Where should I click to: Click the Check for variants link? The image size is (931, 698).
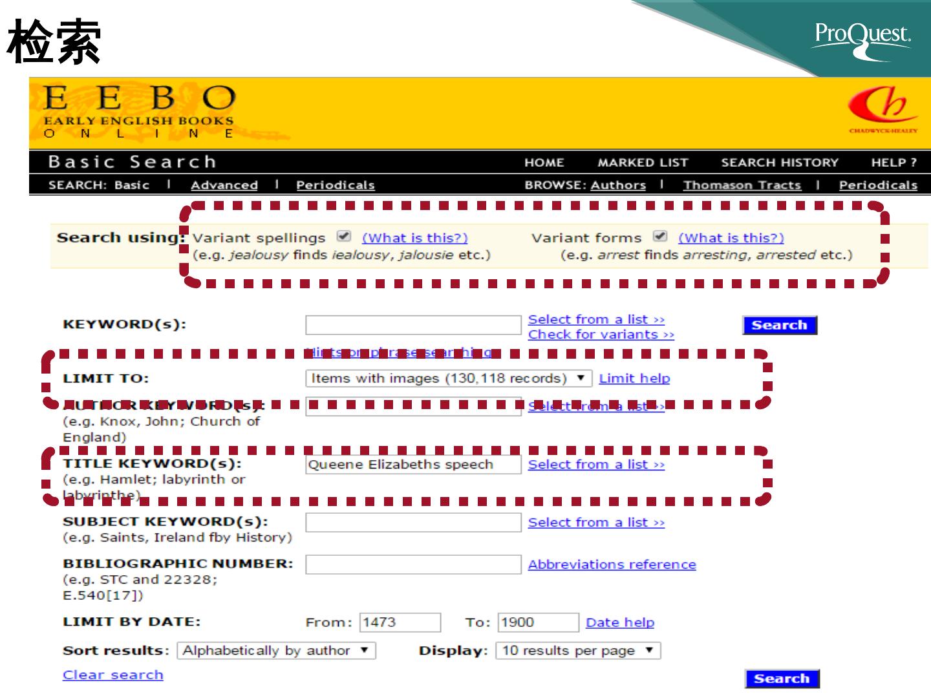coord(601,335)
